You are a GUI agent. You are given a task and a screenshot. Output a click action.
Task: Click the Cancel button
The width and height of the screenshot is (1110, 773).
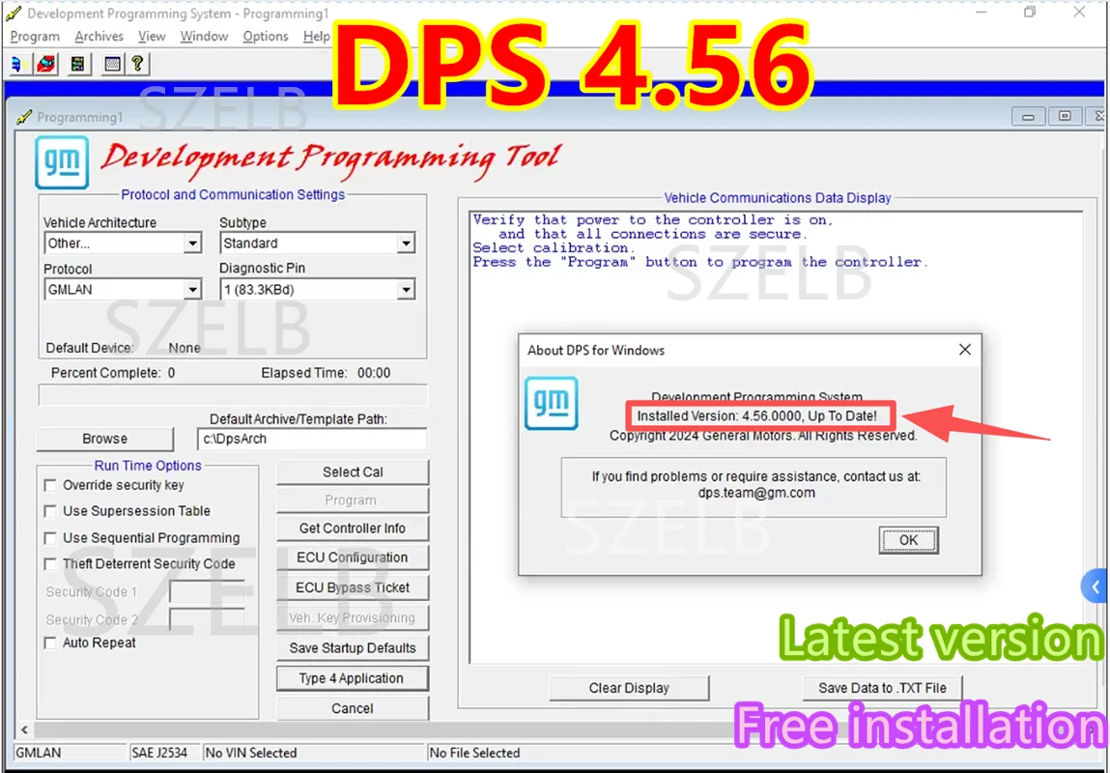[x=353, y=708]
